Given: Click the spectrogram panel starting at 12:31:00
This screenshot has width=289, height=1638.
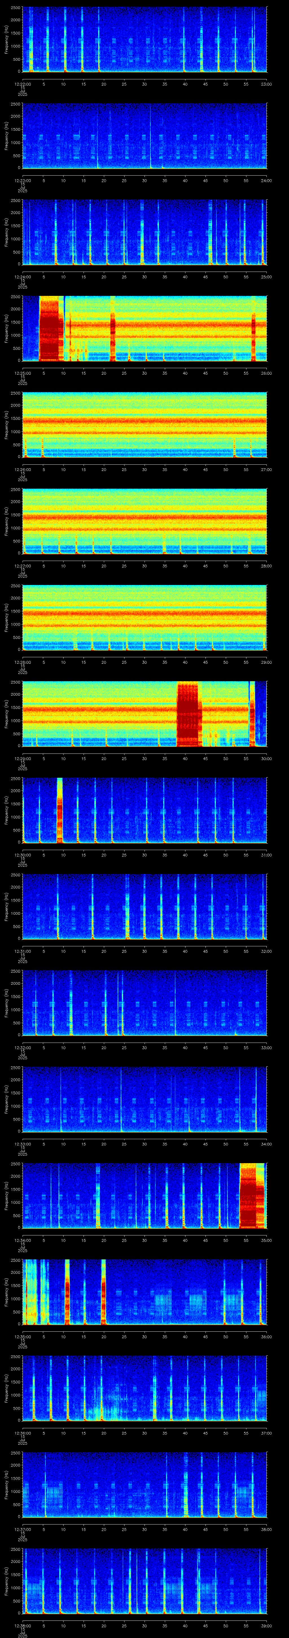Looking at the screenshot, I should [x=145, y=907].
